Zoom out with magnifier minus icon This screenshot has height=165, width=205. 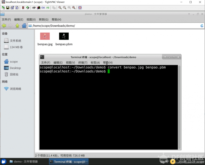point(65,8)
